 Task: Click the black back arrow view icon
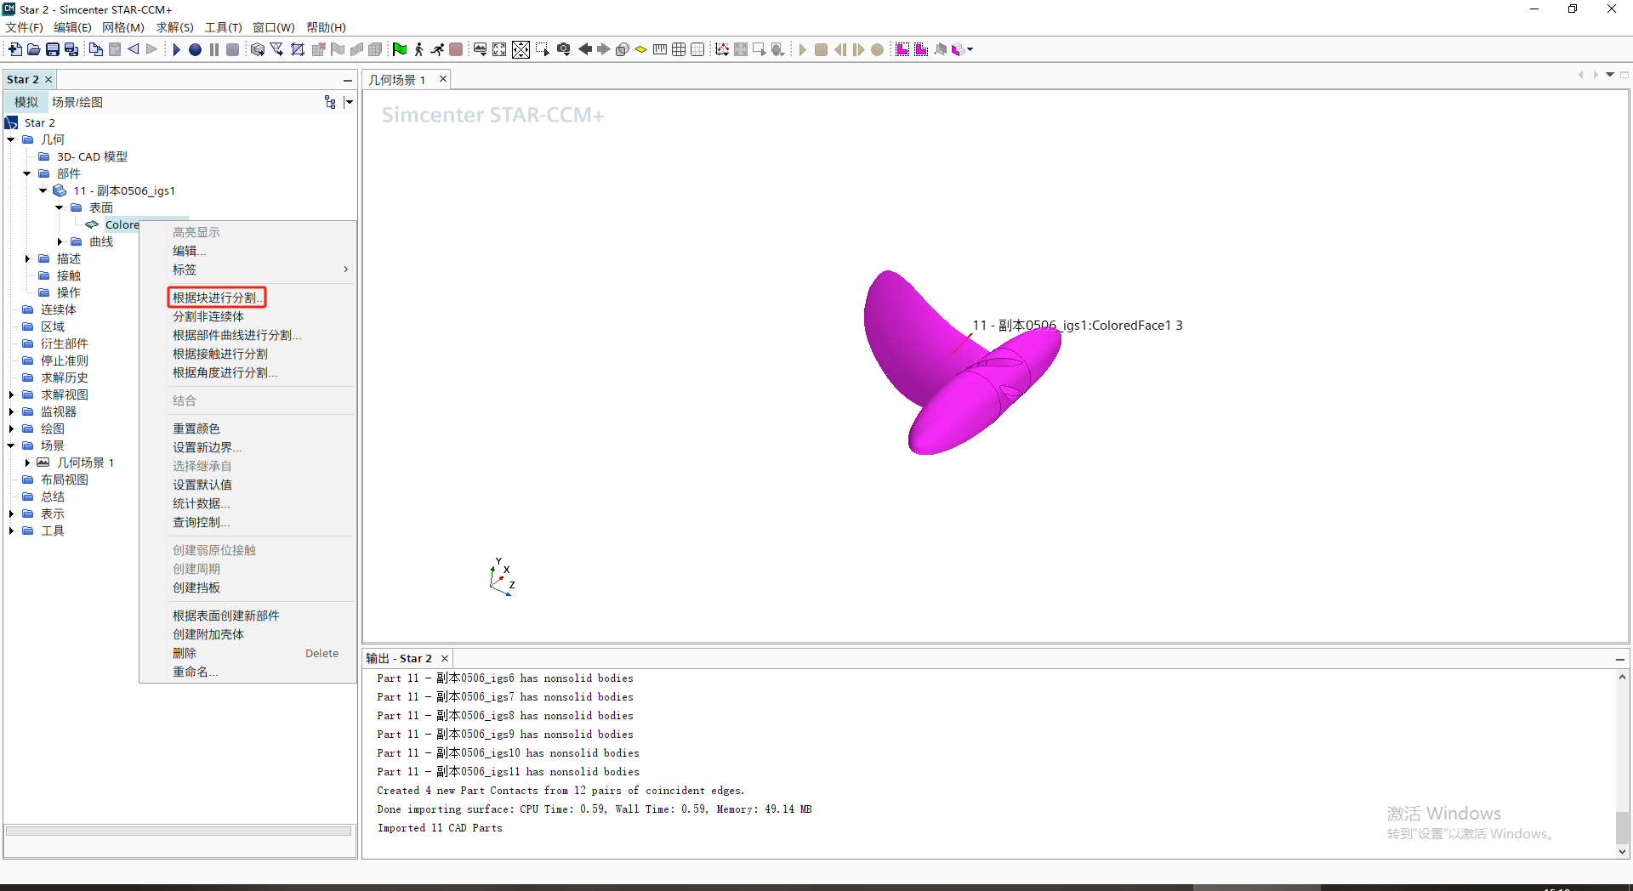coord(585,49)
